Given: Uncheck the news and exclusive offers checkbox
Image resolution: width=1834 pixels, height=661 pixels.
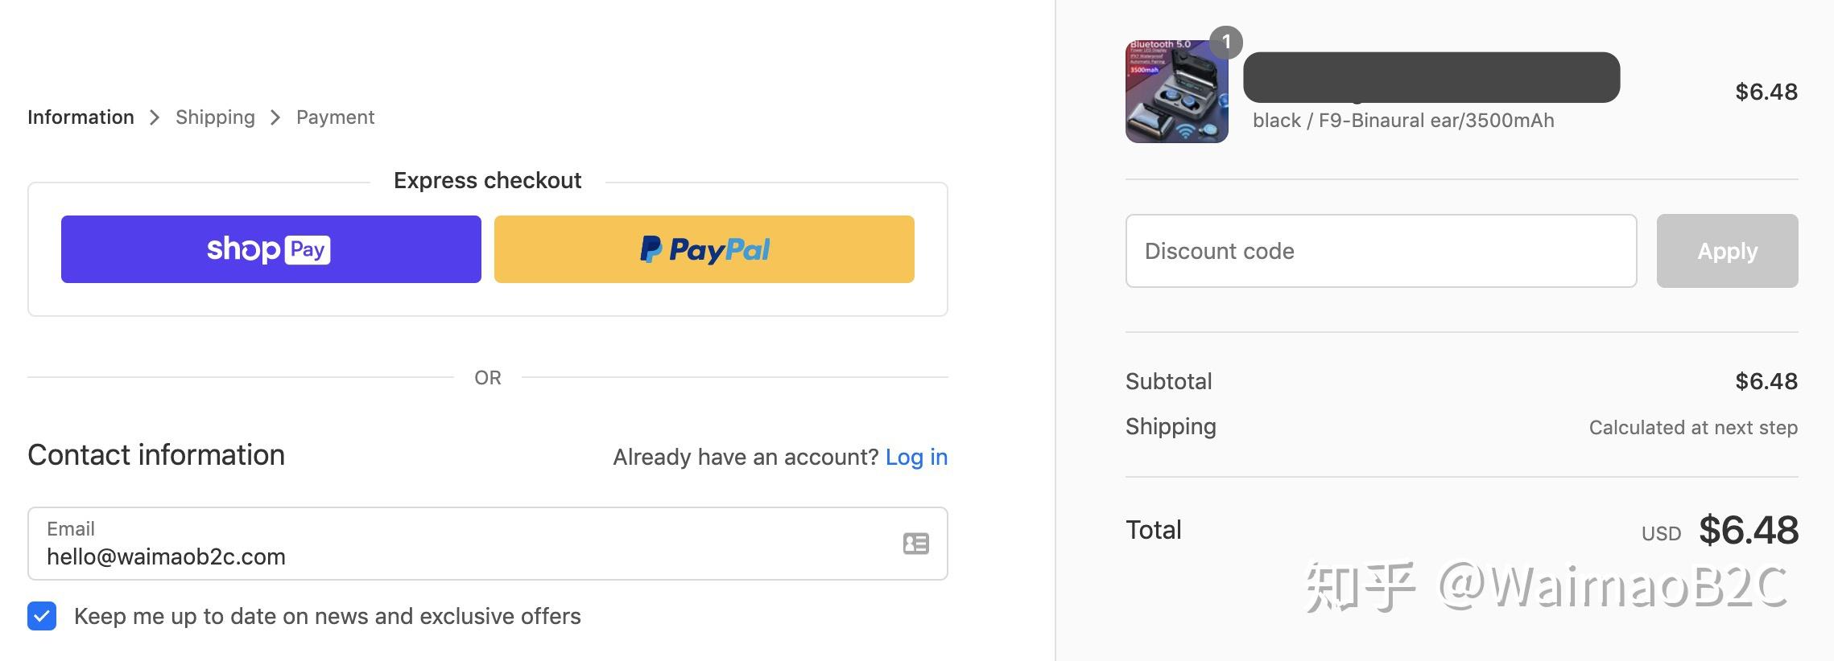Looking at the screenshot, I should (42, 616).
